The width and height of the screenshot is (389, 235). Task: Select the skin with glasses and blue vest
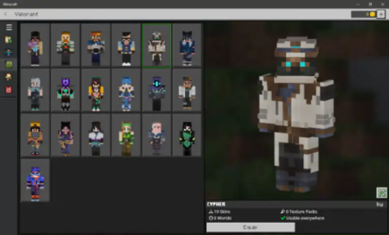(x=126, y=45)
